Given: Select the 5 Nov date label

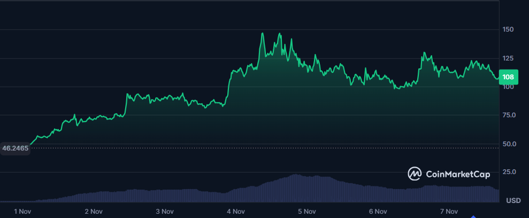Looking at the screenshot, I should tap(307, 211).
